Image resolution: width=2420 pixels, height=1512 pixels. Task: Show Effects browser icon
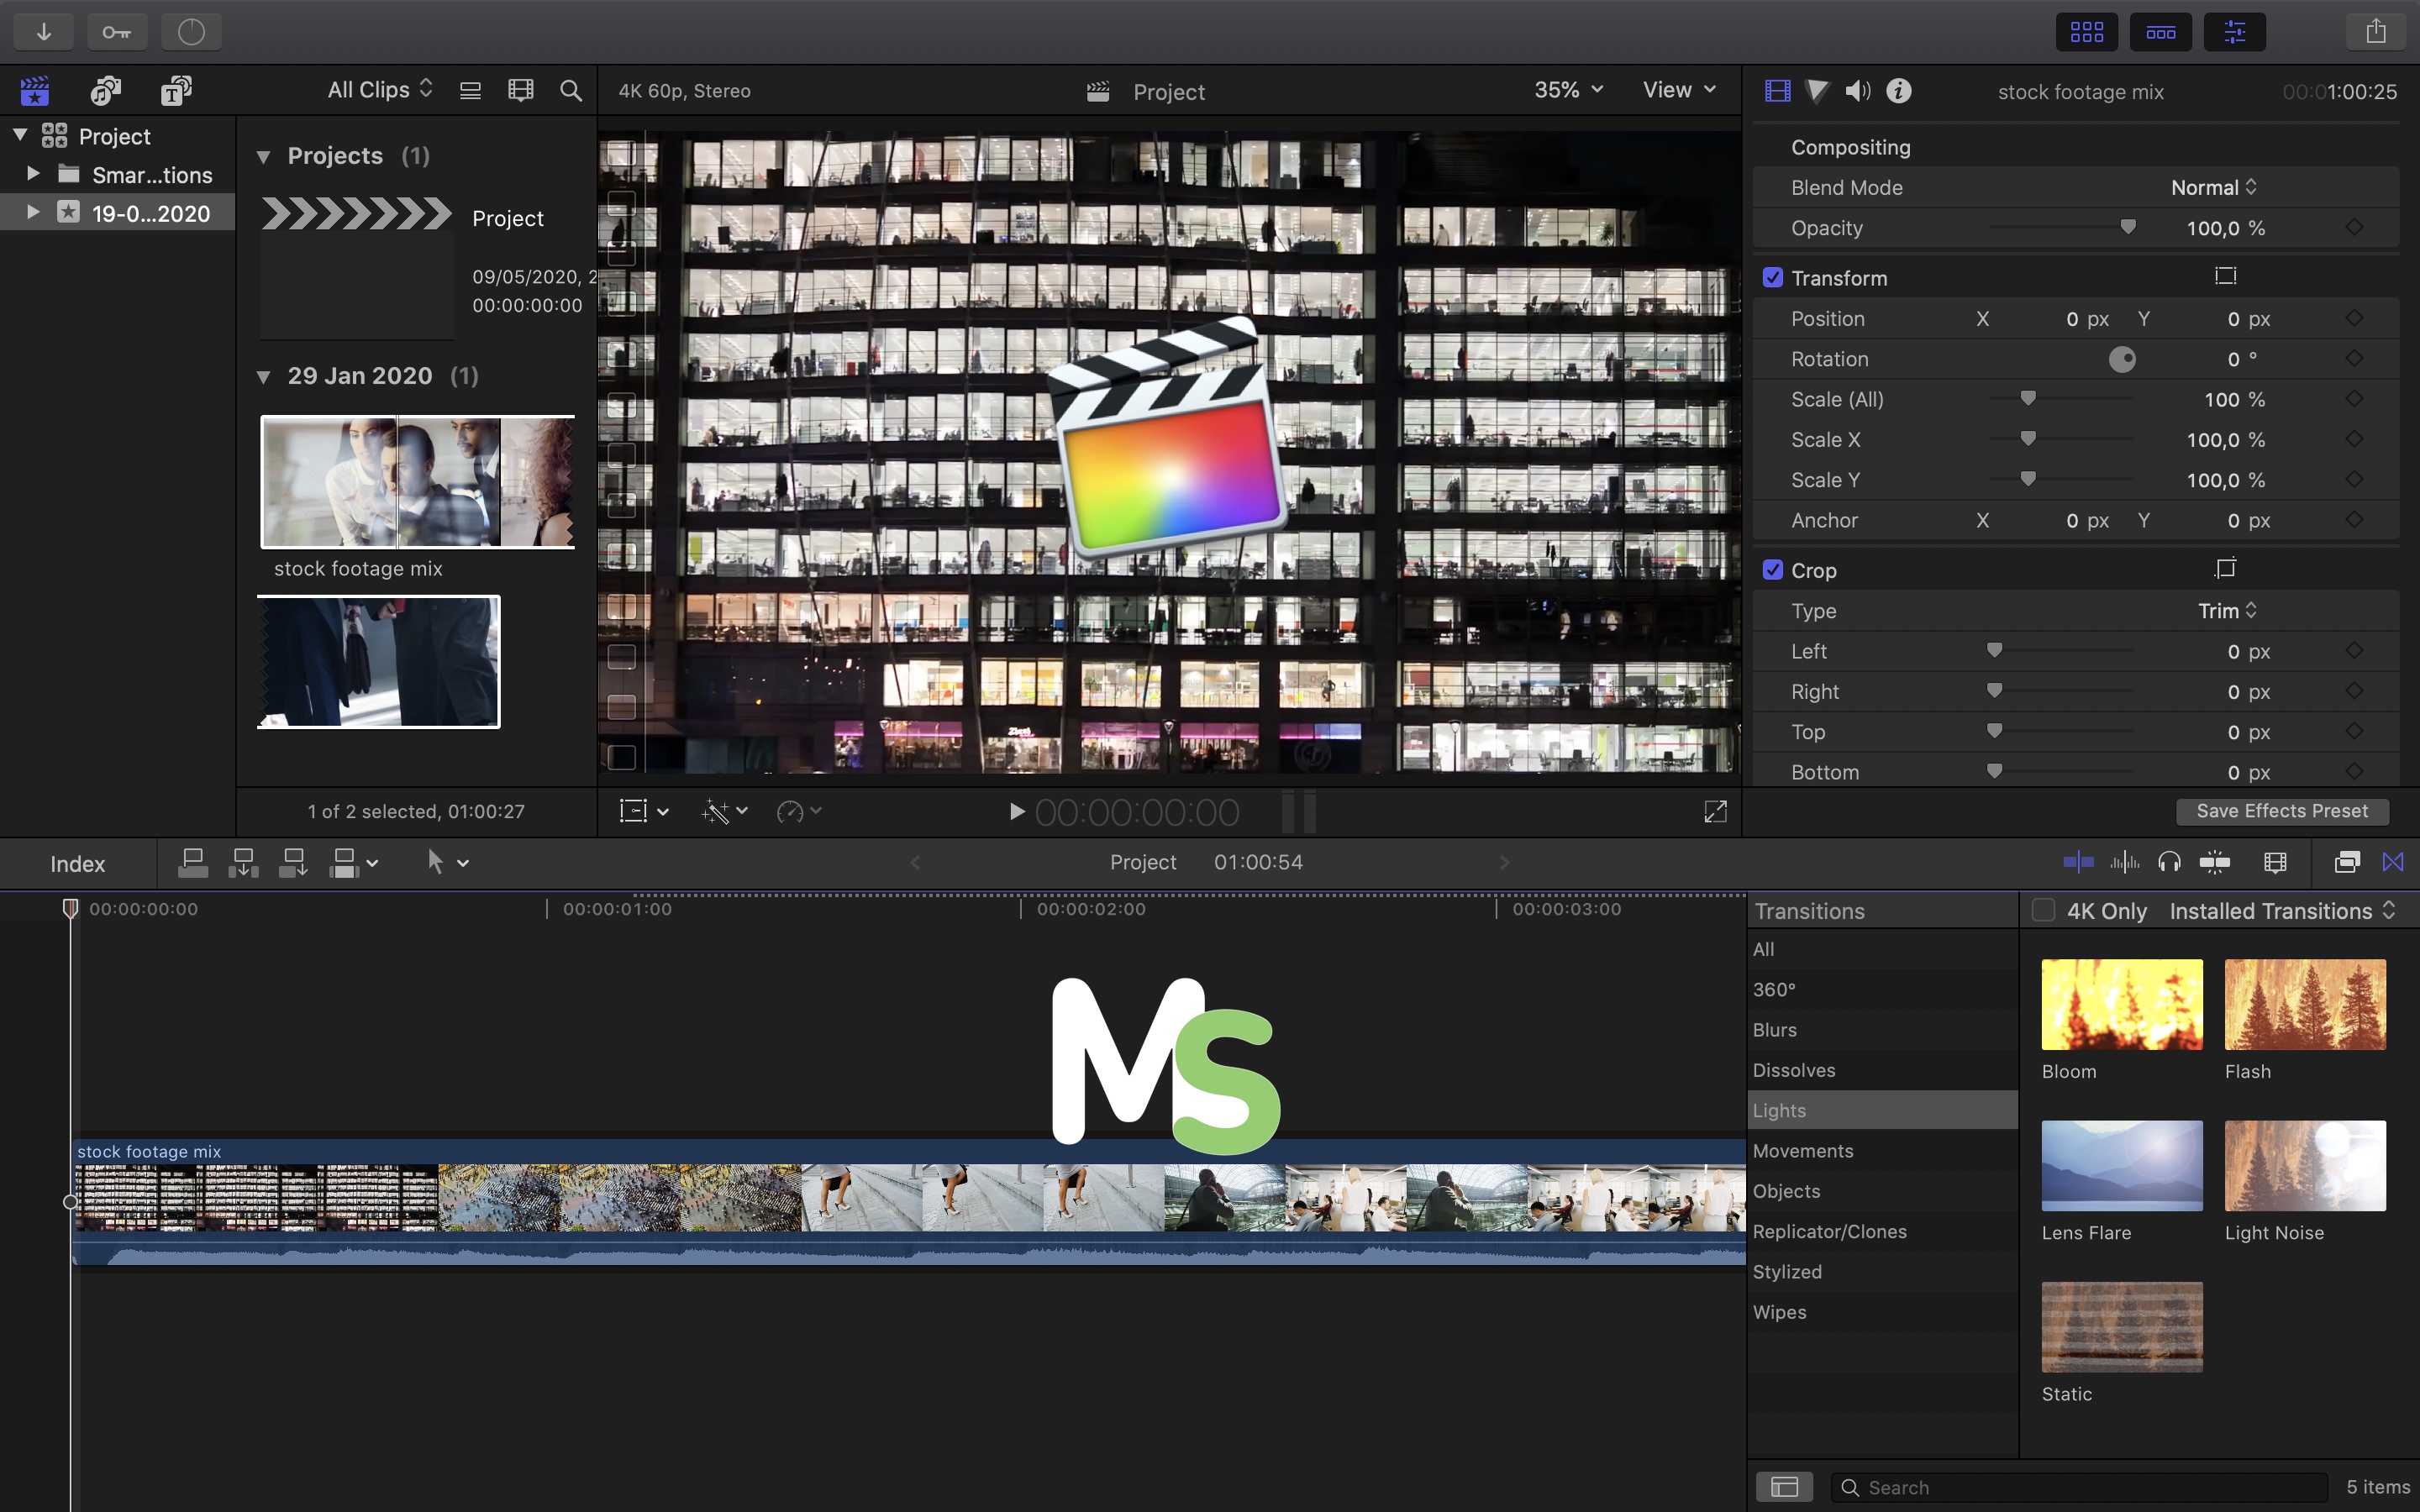point(2347,862)
